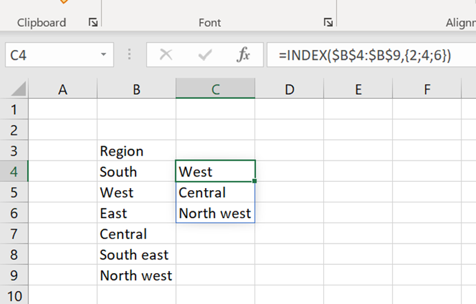This screenshot has height=304, width=476.
Task: Click the Name Box resize handle dots
Action: click(x=130, y=55)
